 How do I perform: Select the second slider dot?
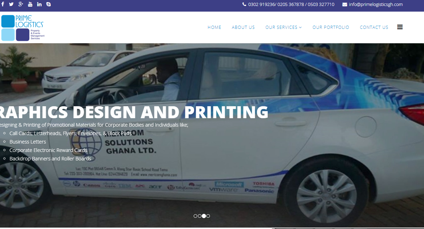200,216
